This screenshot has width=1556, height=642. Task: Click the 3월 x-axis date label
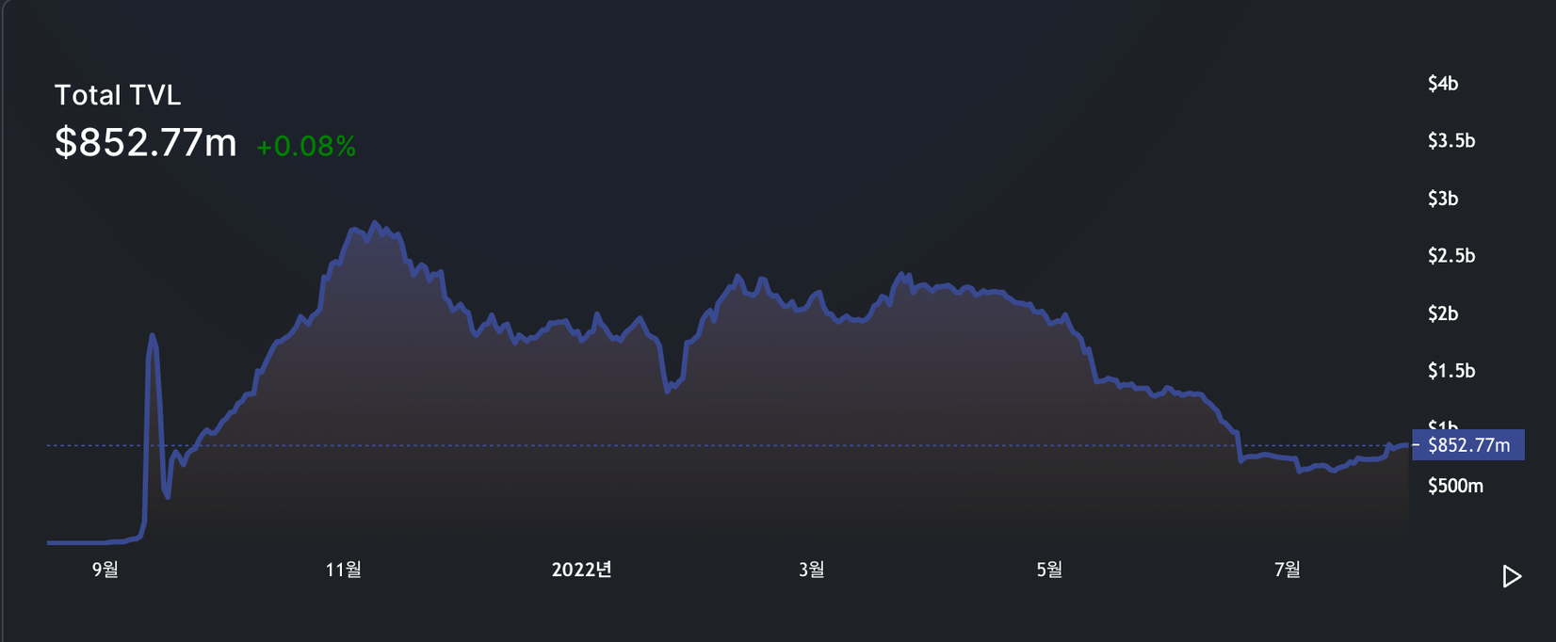tap(811, 569)
